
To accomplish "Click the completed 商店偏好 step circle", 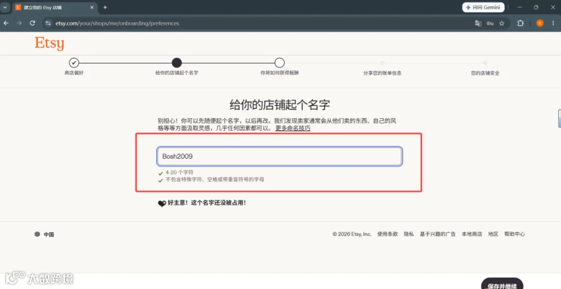I will point(74,63).
